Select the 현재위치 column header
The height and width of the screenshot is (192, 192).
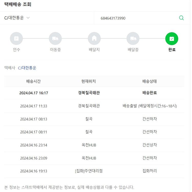point(89,81)
